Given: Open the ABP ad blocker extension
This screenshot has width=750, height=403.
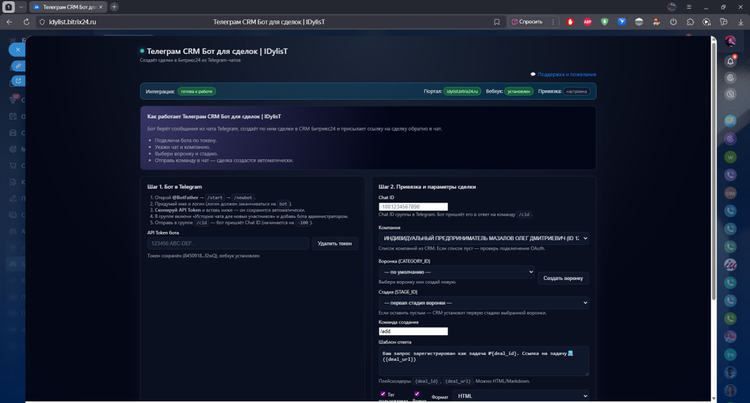Looking at the screenshot, I should point(587,22).
